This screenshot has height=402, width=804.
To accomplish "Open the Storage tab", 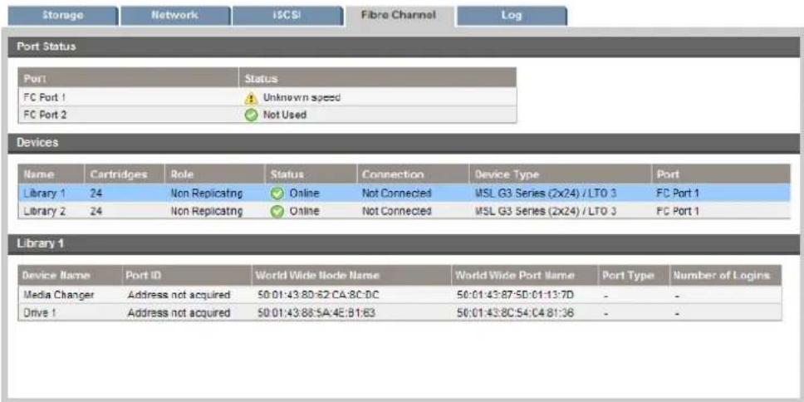I will [62, 16].
